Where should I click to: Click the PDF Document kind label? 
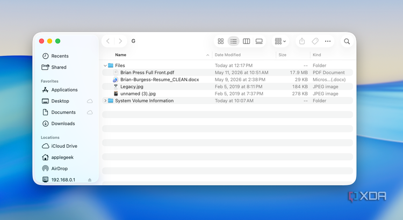pyautogui.click(x=329, y=72)
